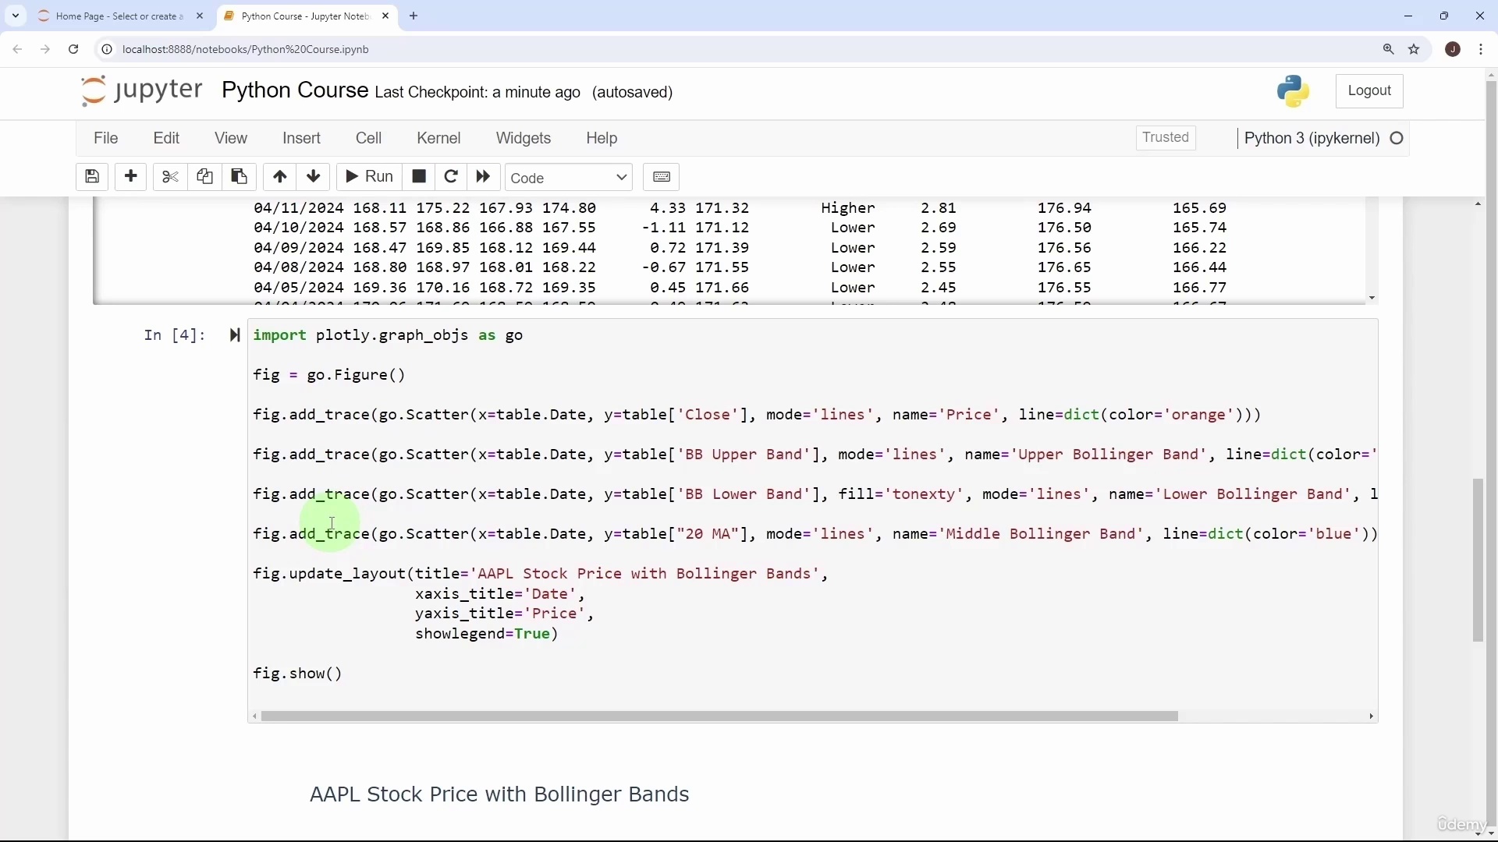
Task: Click the Jupyter logo
Action: coord(141,90)
